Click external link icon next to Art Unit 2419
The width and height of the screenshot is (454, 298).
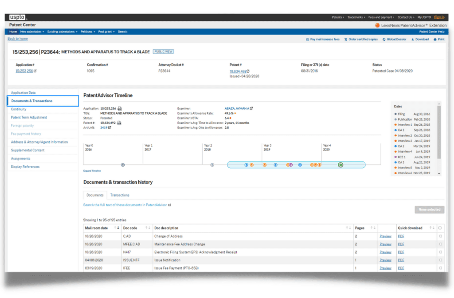pyautogui.click(x=110, y=128)
